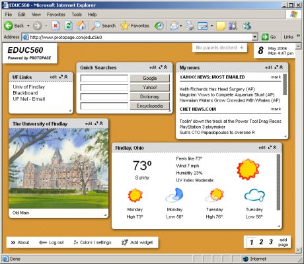Click in the Dictionary search text field
The height and width of the screenshot is (264, 304).
click(x=104, y=96)
